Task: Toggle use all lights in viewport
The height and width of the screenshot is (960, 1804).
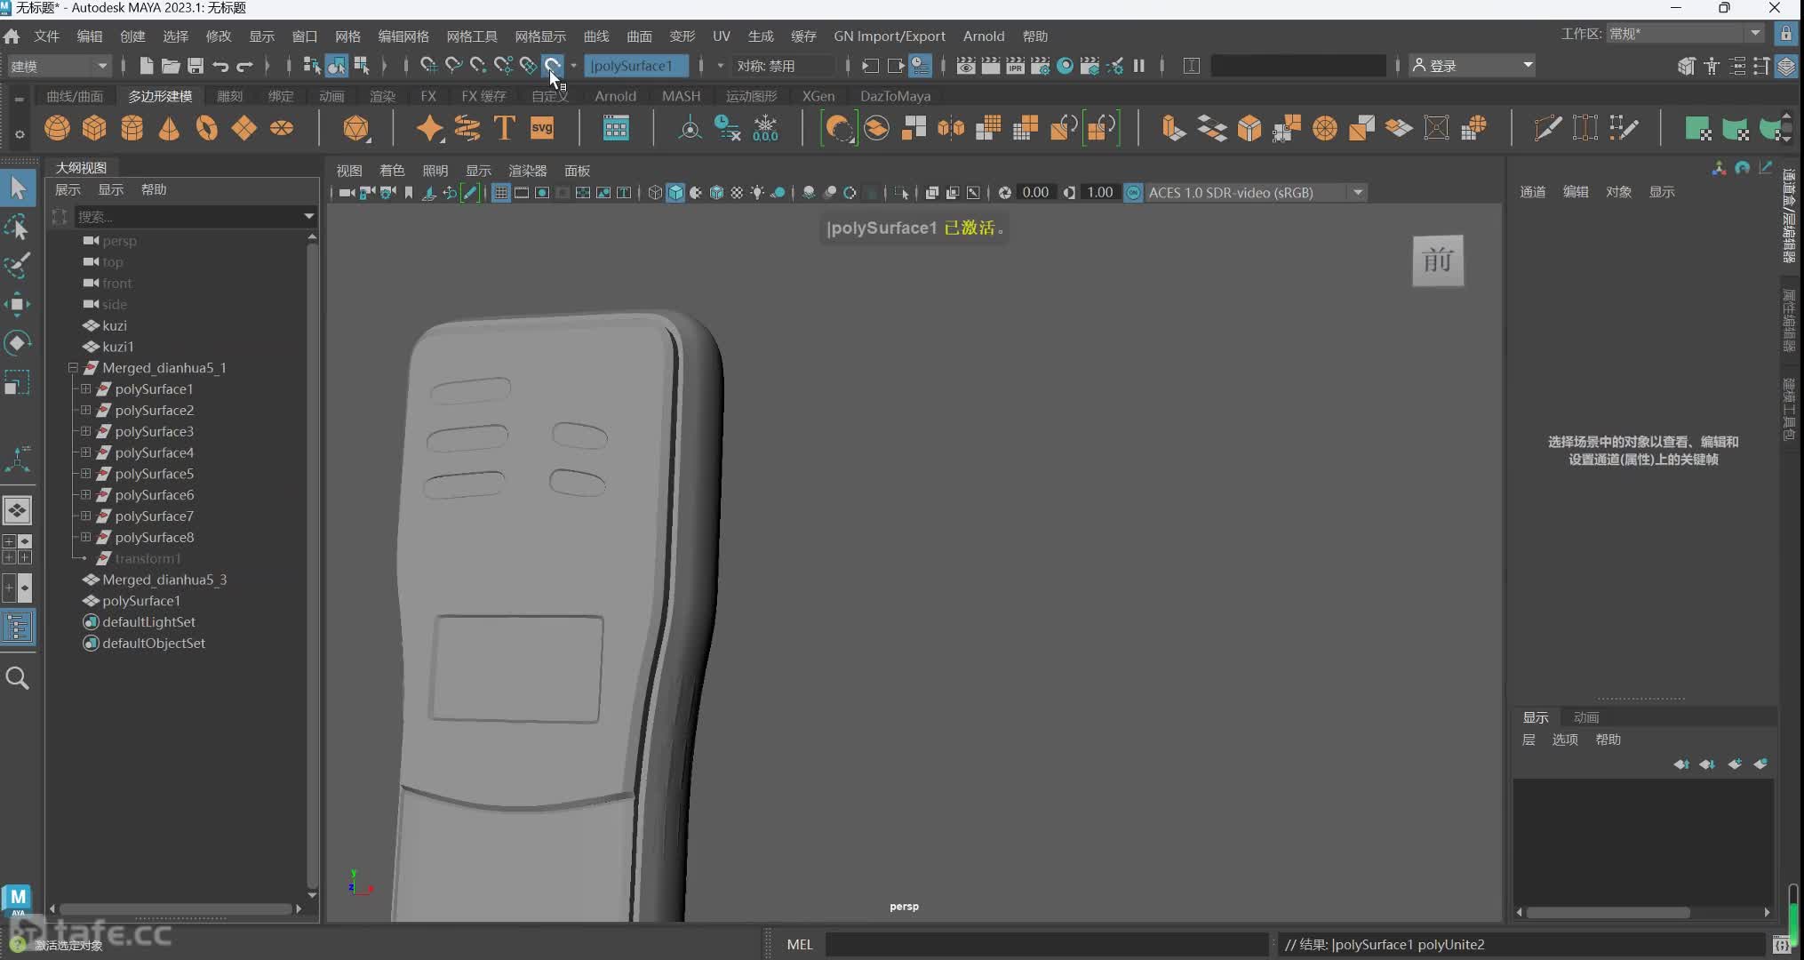Action: [x=757, y=193]
